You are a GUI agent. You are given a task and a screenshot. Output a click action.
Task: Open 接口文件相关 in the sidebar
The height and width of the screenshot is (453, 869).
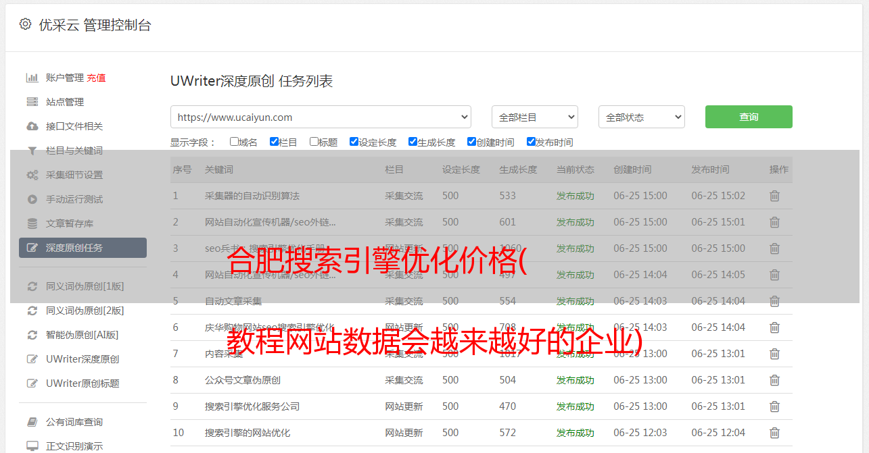click(x=74, y=126)
